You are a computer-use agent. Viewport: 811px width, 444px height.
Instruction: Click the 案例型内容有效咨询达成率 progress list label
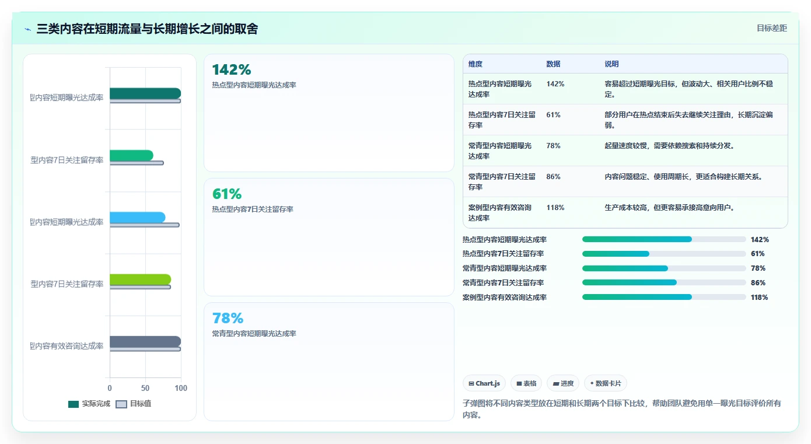[x=505, y=298]
